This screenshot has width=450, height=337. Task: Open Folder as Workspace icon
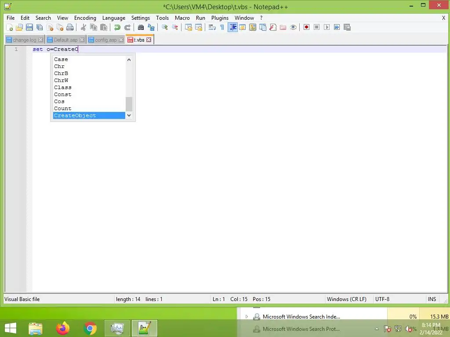point(283,27)
